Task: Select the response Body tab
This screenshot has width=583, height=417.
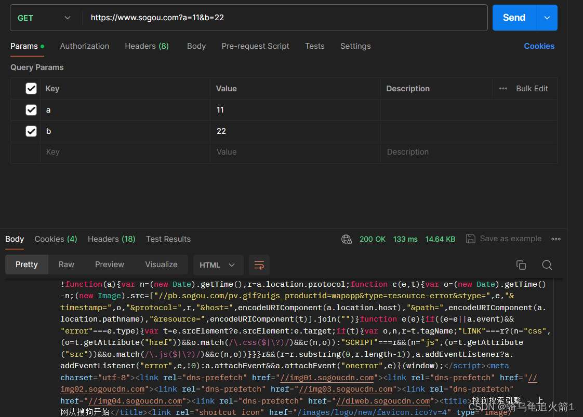Action: click(x=15, y=239)
